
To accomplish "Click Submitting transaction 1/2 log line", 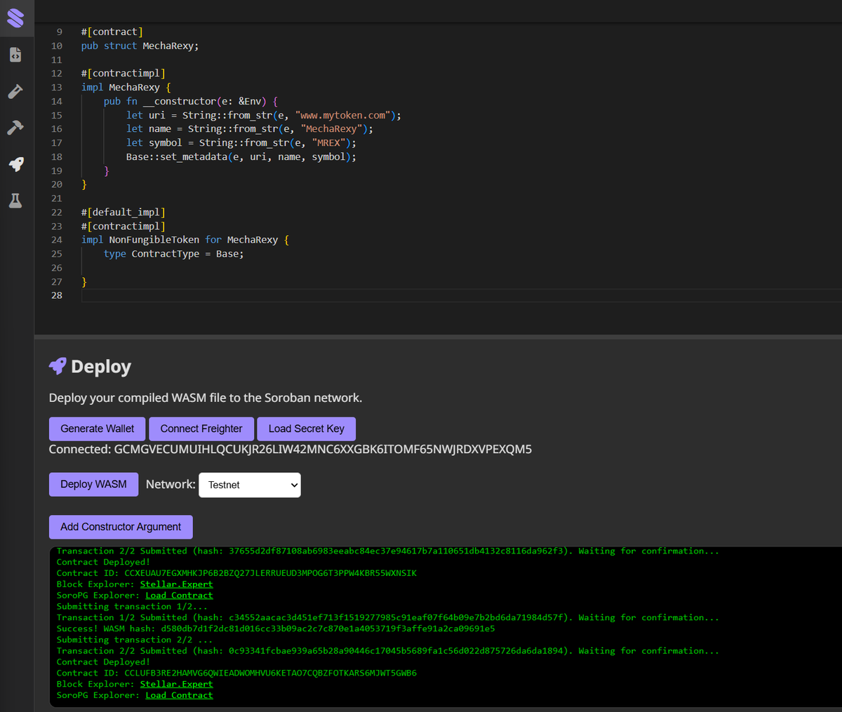I will (x=132, y=606).
